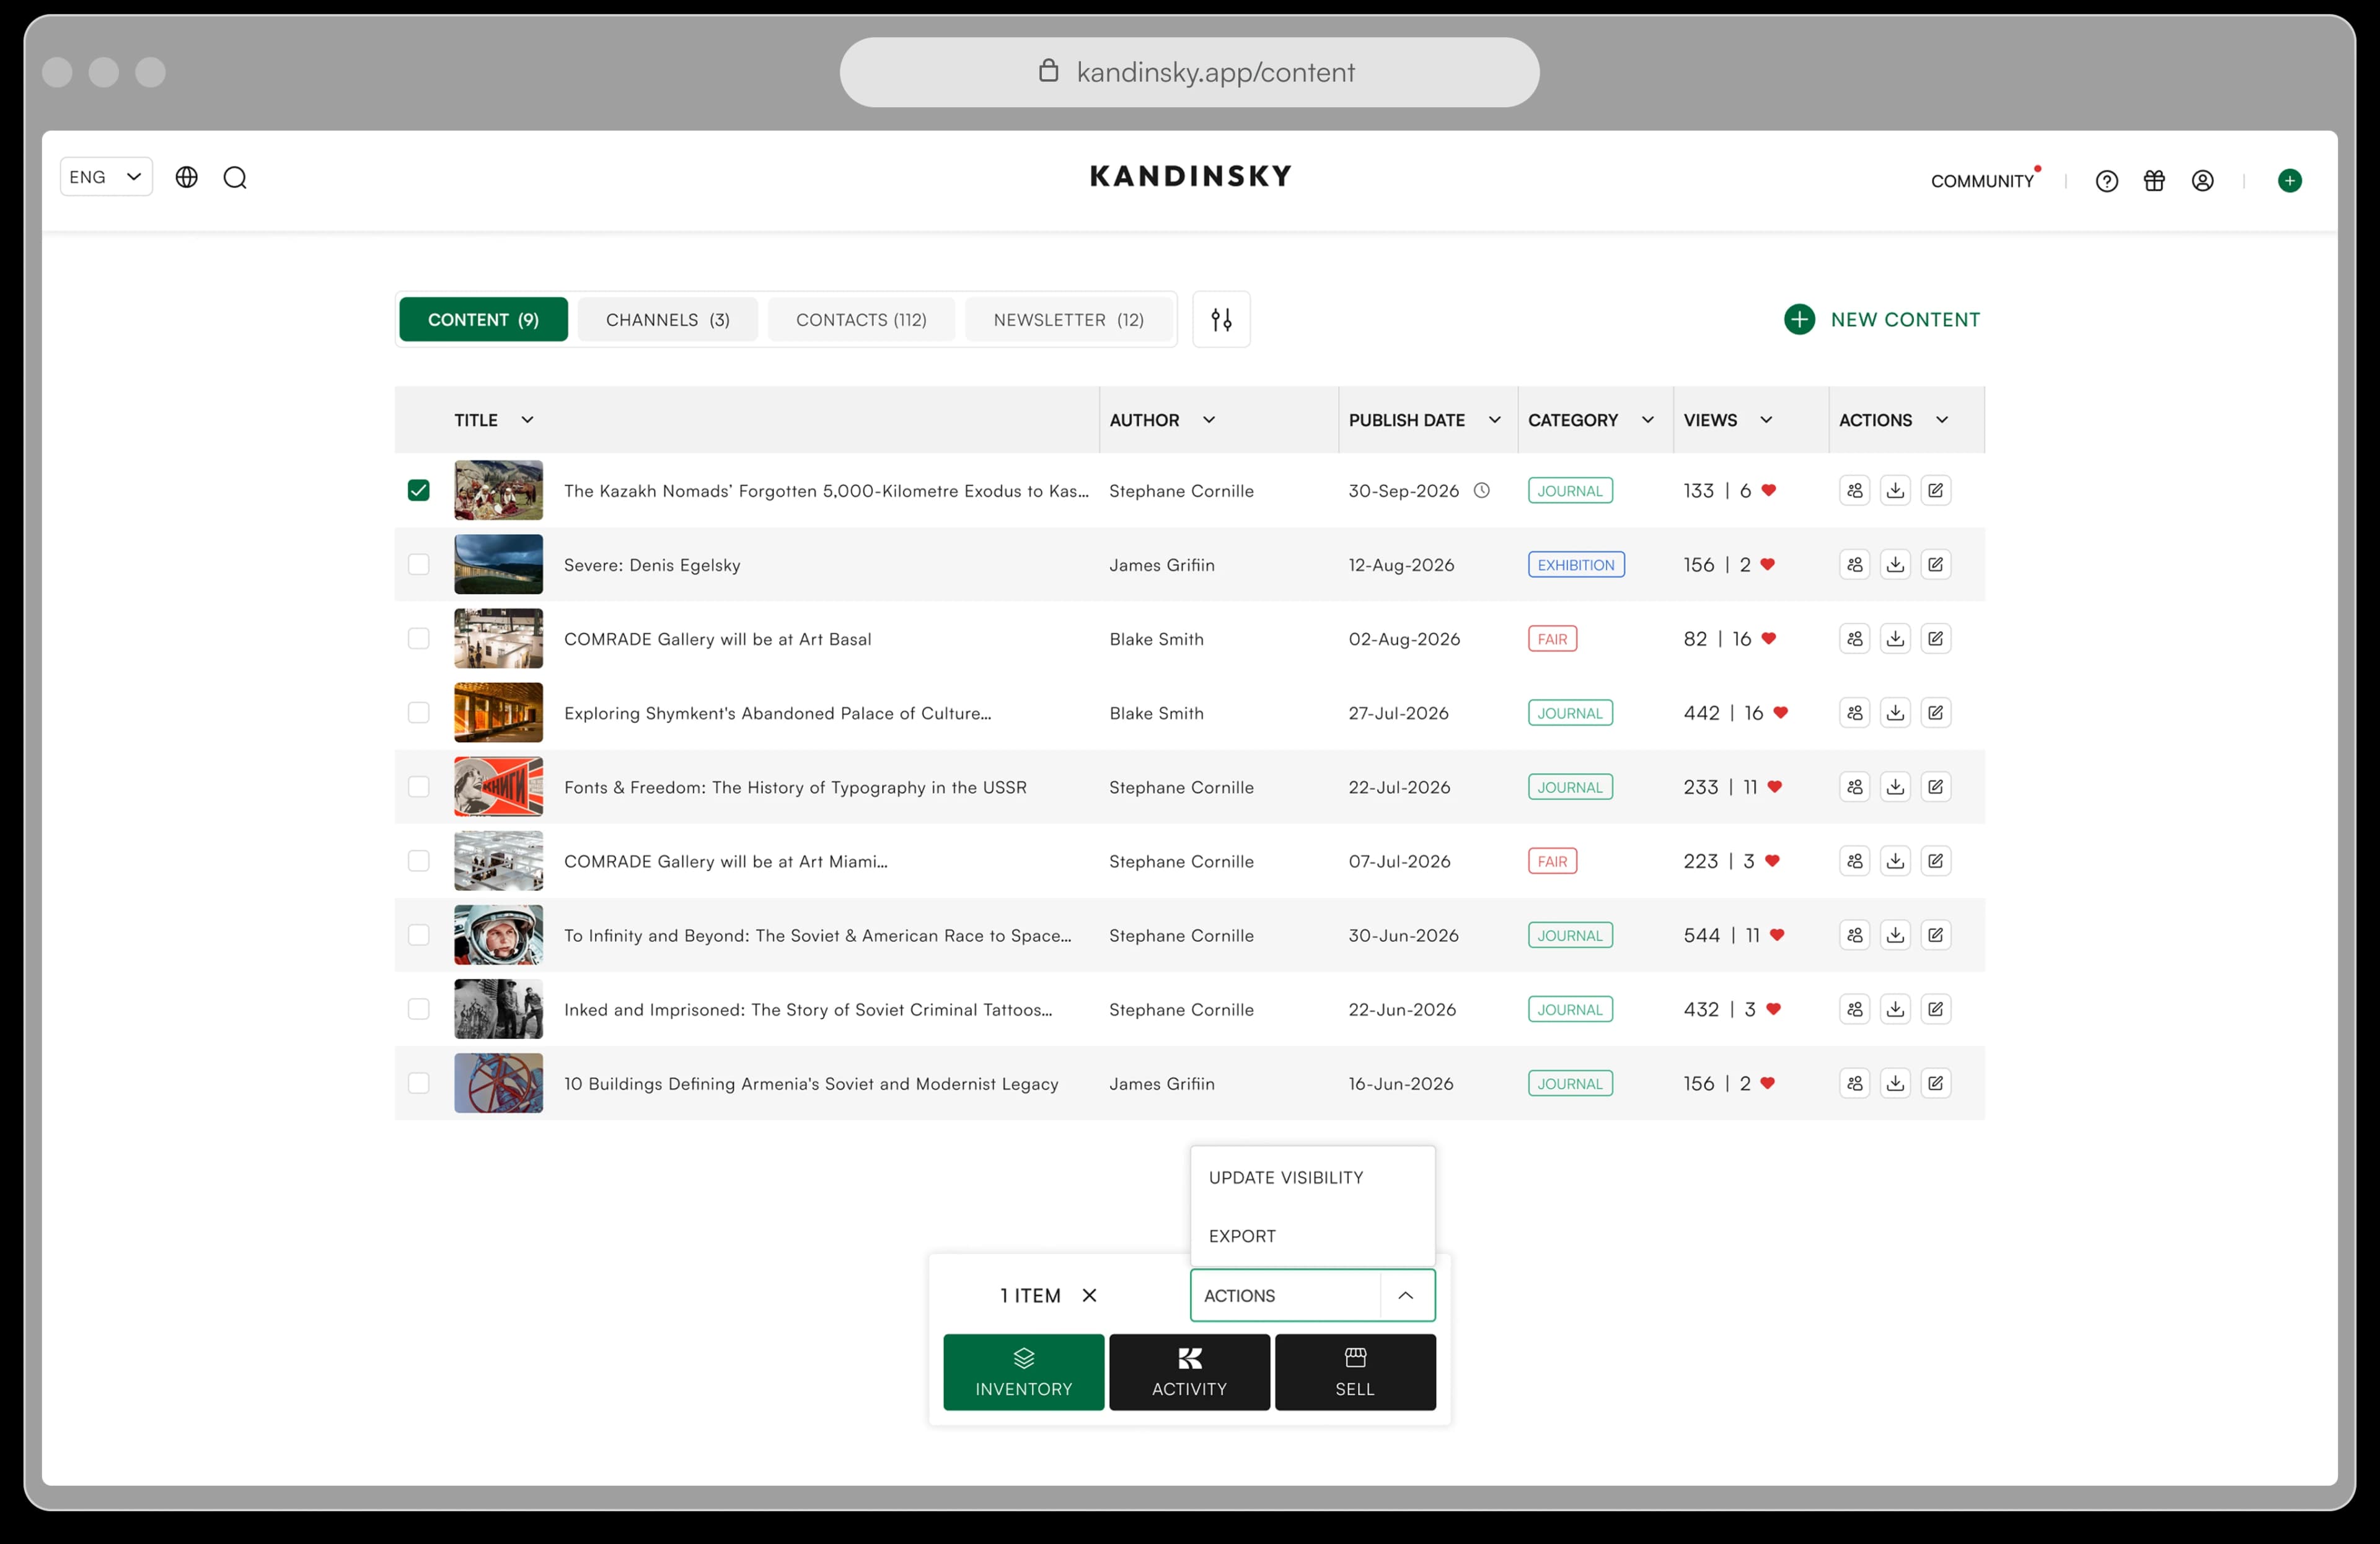This screenshot has height=1544, width=2380.
Task: Click the search magnifier icon
Action: pos(235,178)
